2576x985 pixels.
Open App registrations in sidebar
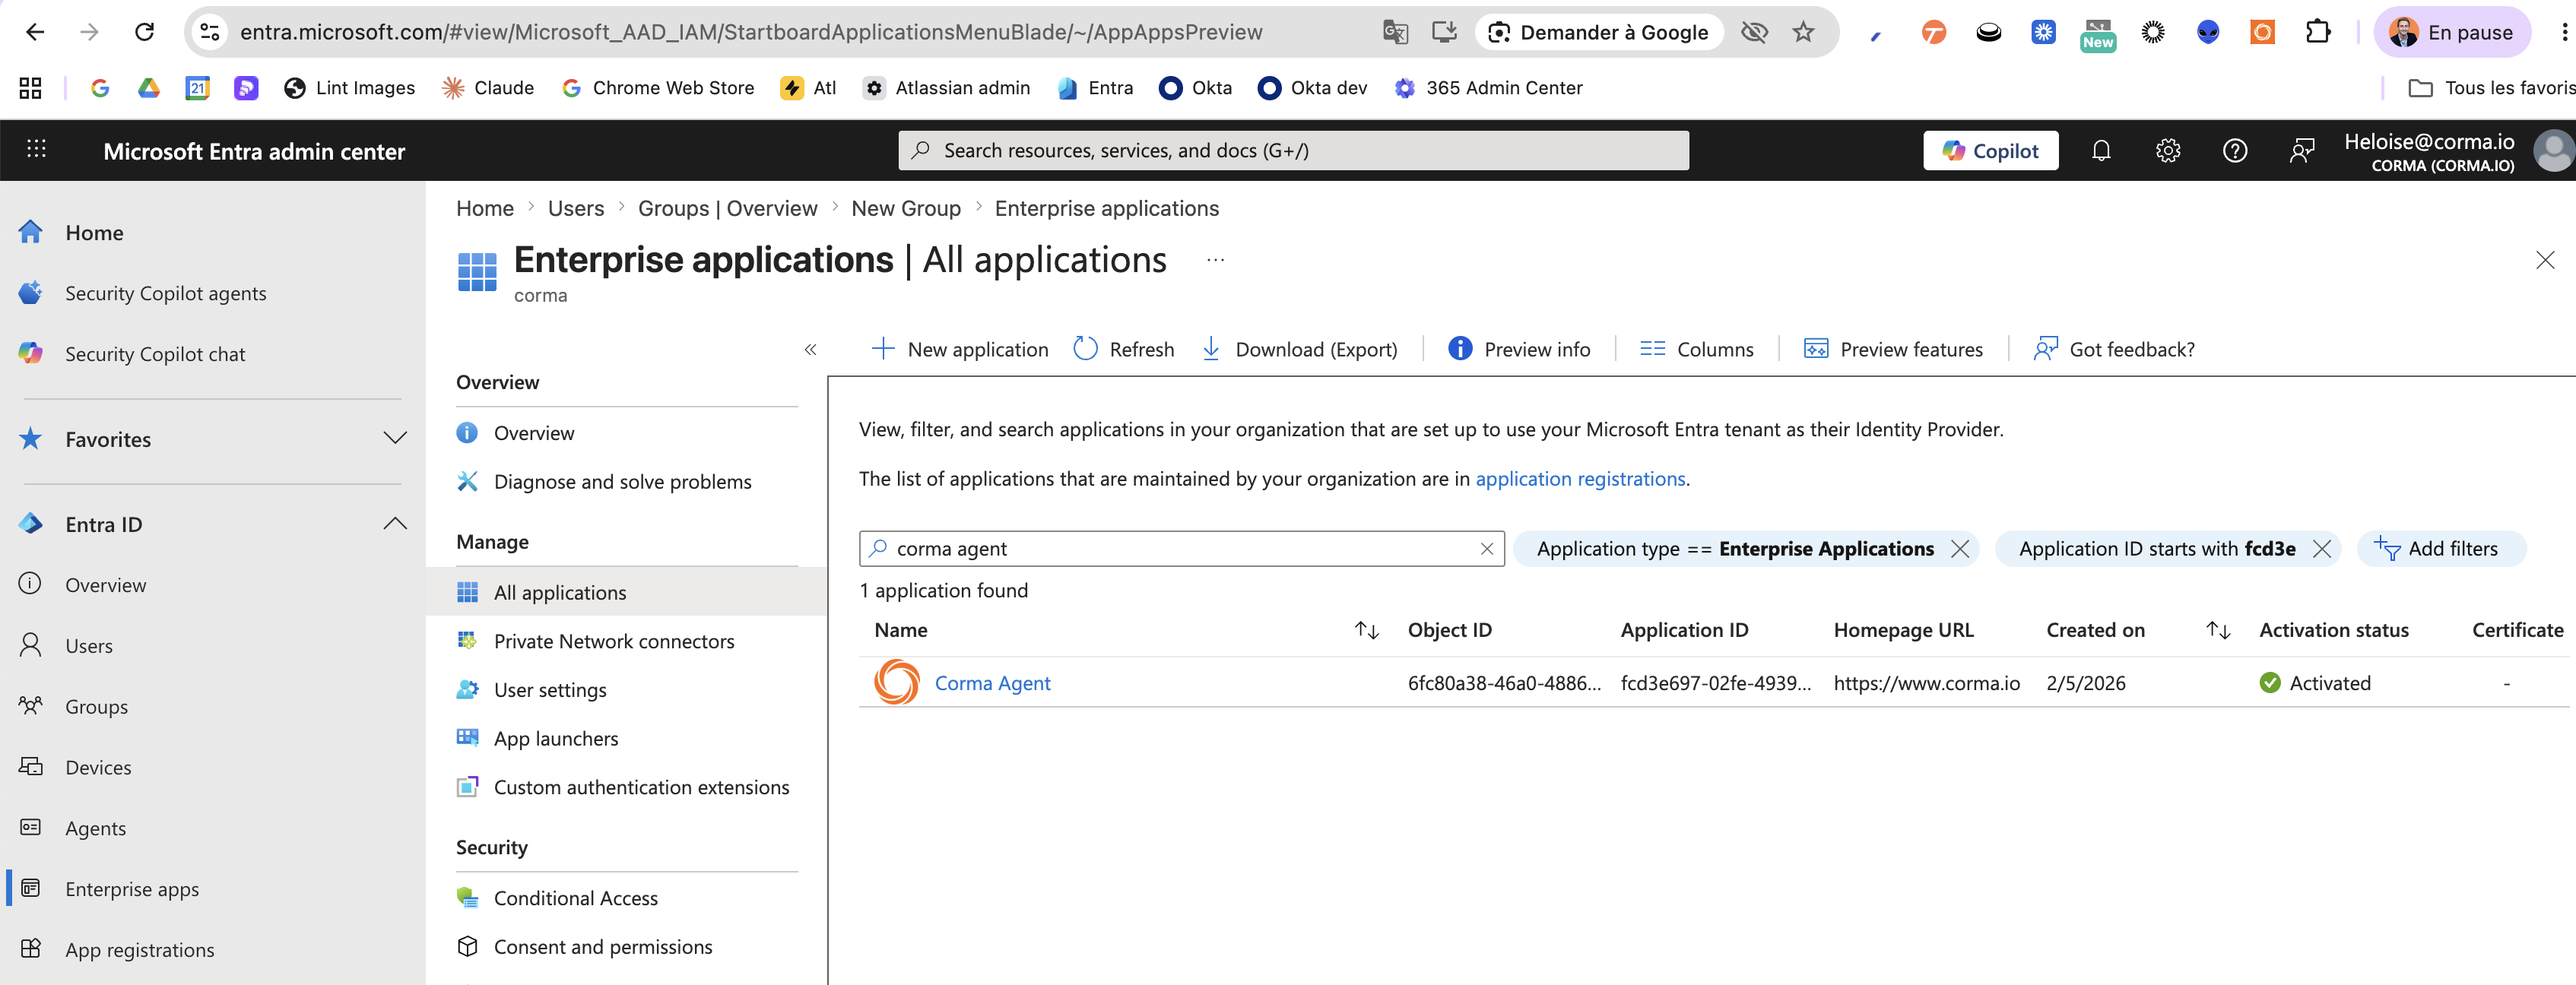140,950
